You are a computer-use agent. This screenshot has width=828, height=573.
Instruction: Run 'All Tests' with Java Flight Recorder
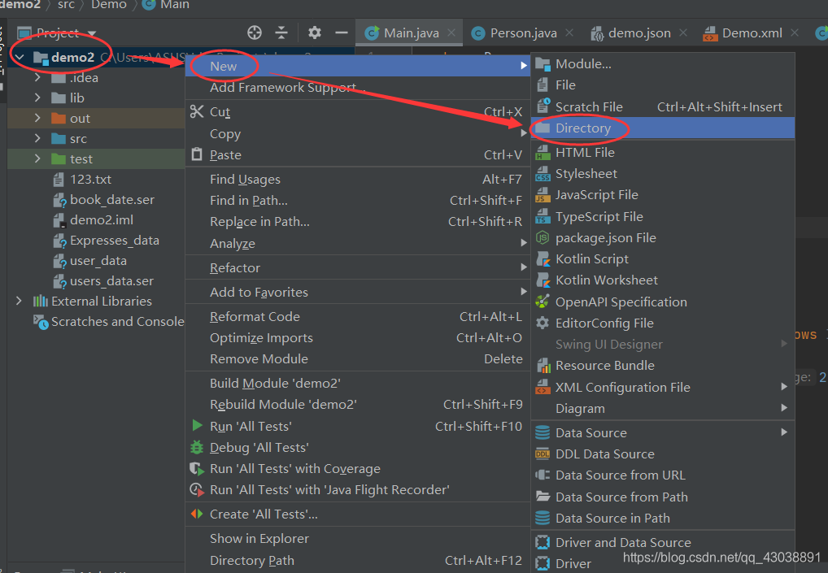(358, 489)
